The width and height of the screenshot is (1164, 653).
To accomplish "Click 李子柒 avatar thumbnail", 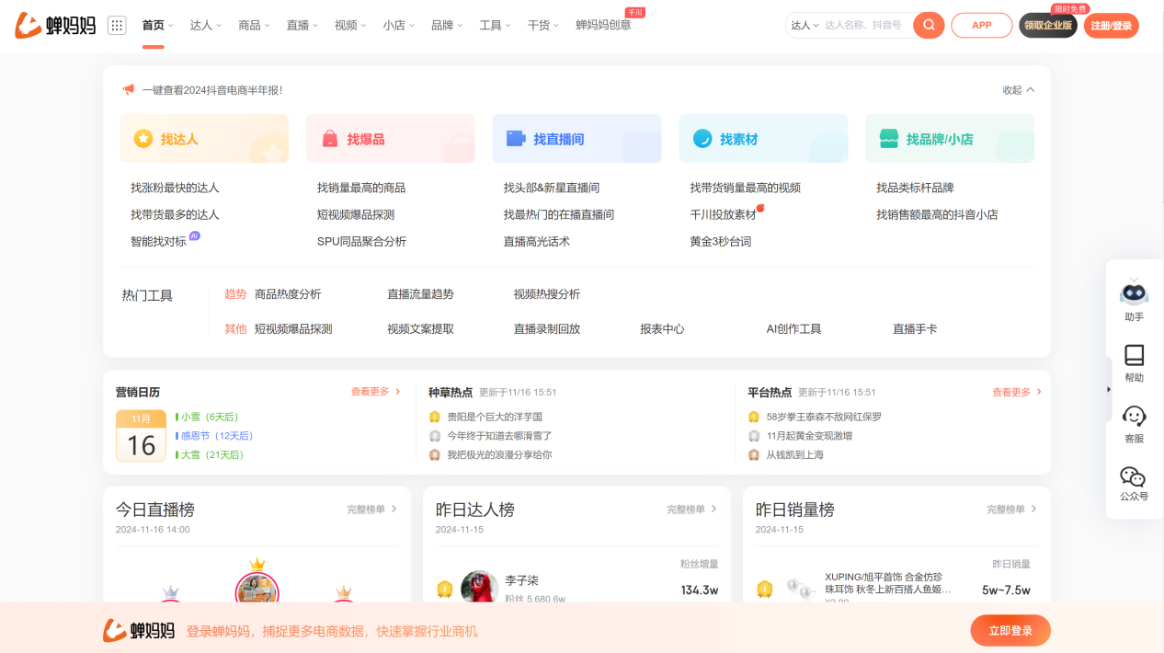I will pos(479,587).
